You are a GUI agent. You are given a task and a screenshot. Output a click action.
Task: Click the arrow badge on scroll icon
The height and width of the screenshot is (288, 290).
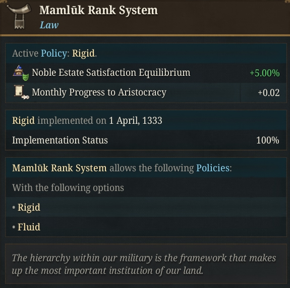(x=26, y=97)
